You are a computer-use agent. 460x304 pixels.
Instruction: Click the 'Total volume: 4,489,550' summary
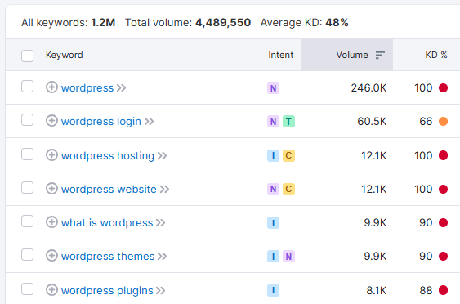point(188,23)
